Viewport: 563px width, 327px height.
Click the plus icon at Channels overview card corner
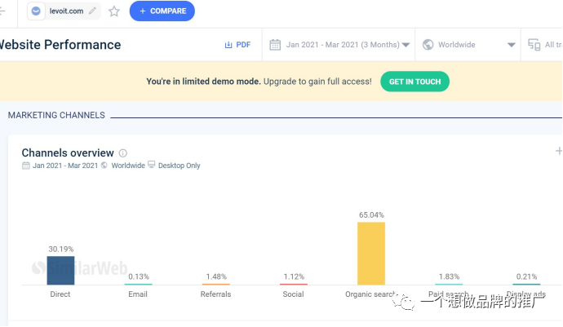(559, 151)
